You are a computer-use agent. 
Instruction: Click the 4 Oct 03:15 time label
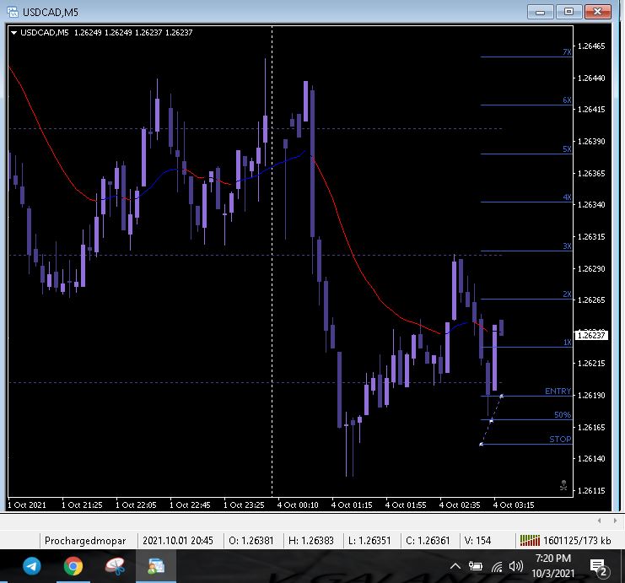click(x=514, y=505)
